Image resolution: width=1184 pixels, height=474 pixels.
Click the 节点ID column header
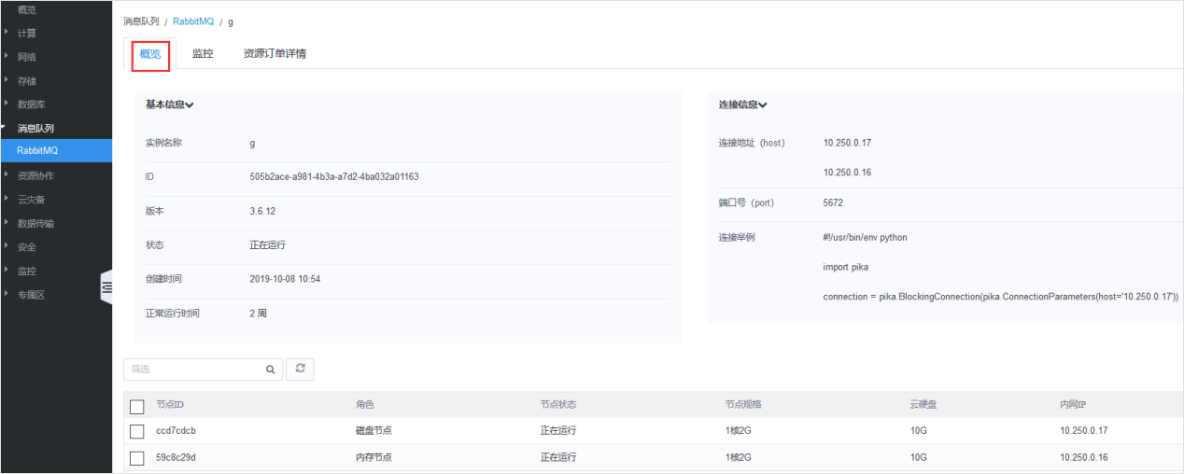[170, 405]
